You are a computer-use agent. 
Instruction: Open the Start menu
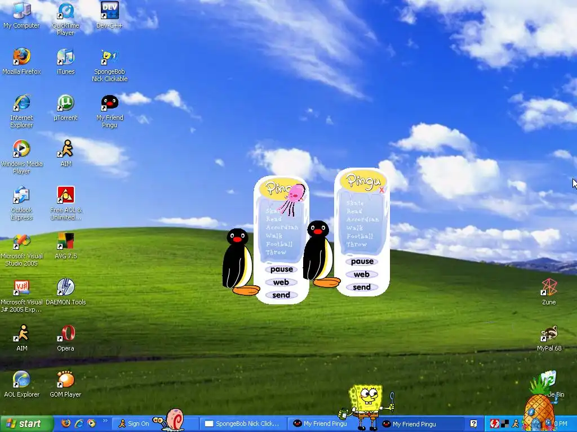(x=26, y=424)
